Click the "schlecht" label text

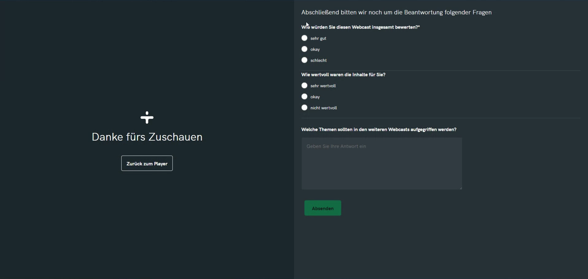[x=318, y=60]
